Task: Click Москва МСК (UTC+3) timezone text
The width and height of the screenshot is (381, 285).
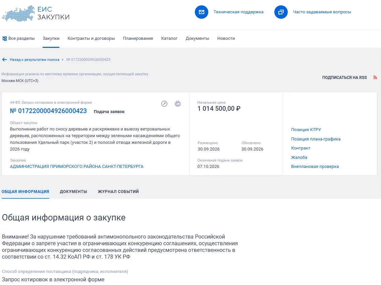Action: click(x=20, y=81)
